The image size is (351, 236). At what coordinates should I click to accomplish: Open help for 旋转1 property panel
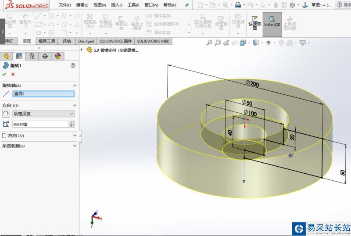click(73, 66)
